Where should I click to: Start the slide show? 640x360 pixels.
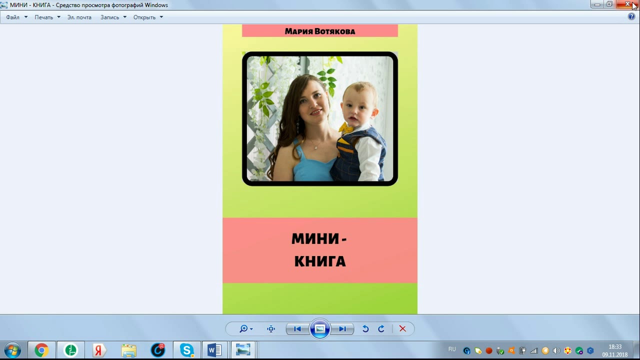[x=320, y=328]
